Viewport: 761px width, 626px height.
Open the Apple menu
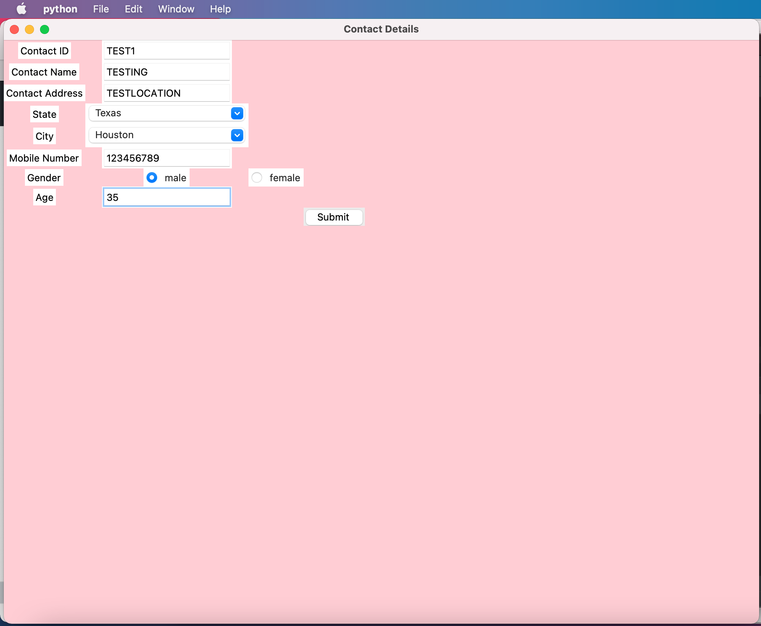point(22,9)
